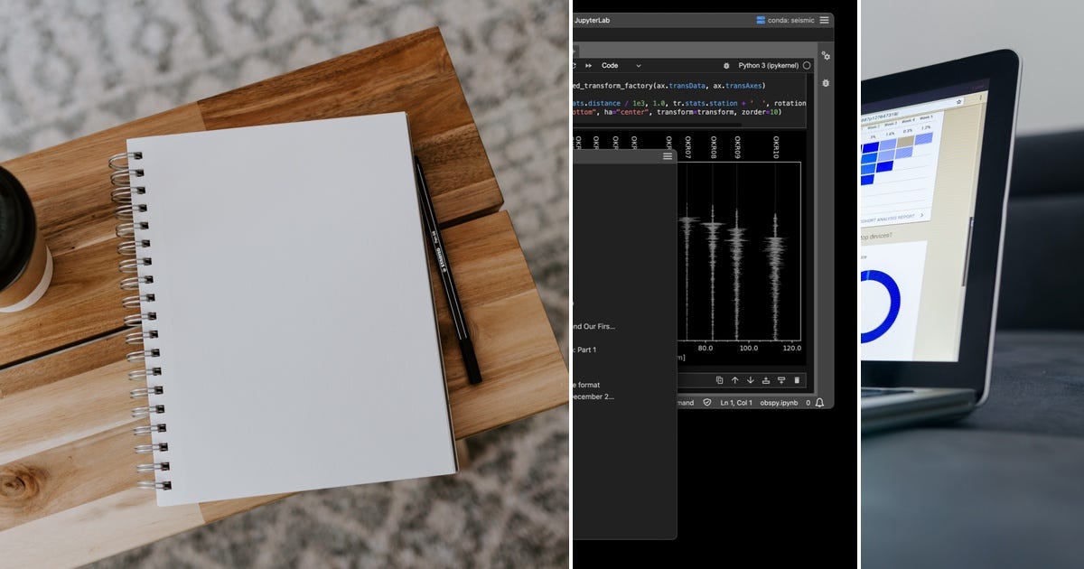1084x569 pixels.
Task: Toggle the settings panel icon below the gear
Action: tap(826, 82)
